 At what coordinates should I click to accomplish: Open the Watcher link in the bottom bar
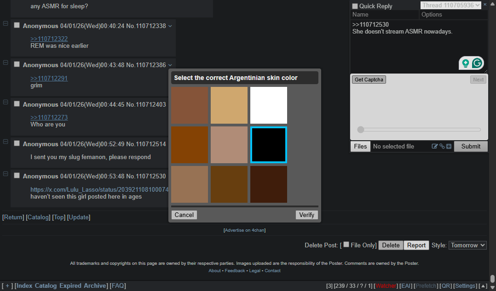point(386,286)
